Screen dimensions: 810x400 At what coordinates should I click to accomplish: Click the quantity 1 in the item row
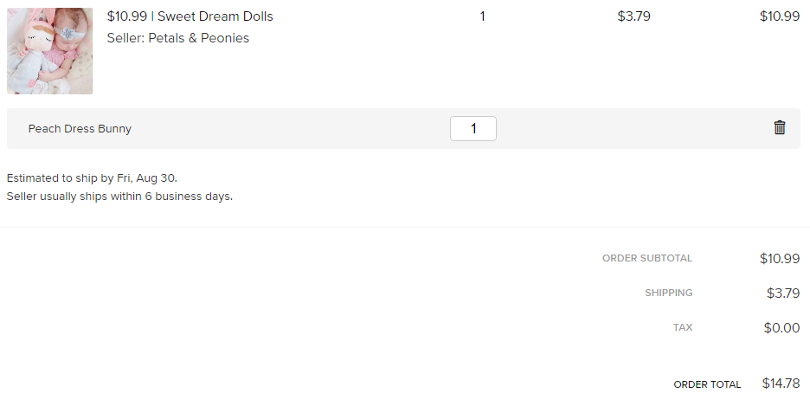pyautogui.click(x=482, y=16)
